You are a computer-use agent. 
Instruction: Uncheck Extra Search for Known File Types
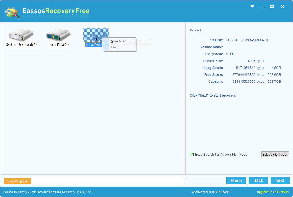(x=192, y=155)
